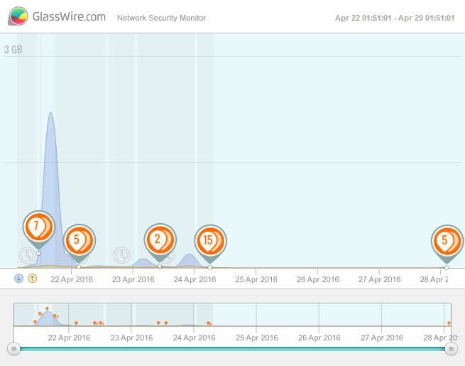Click the idle clock icon near 23 Apr
Viewport: 465px width, 366px height.
pos(122,254)
